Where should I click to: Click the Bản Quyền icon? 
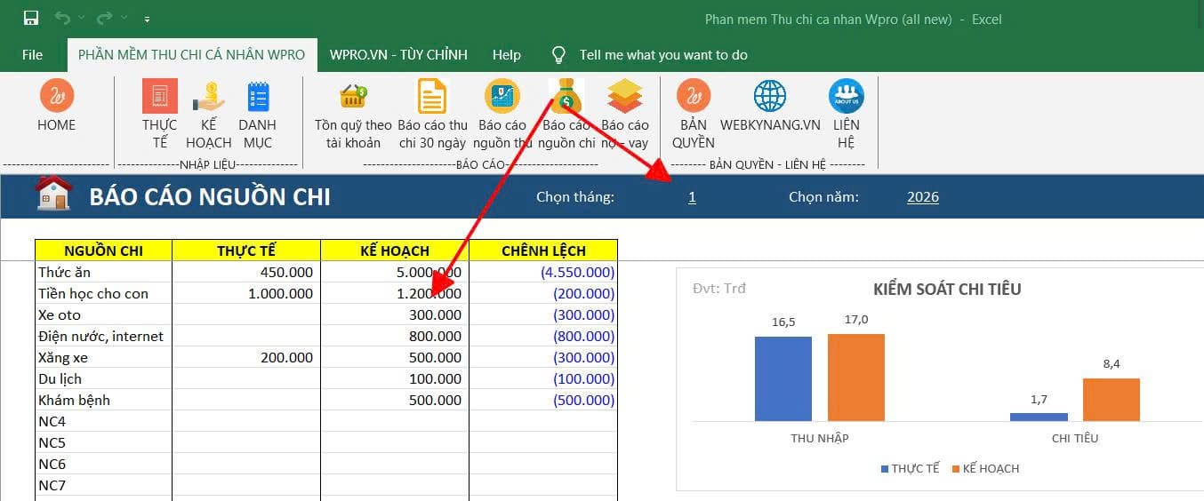coord(693,96)
